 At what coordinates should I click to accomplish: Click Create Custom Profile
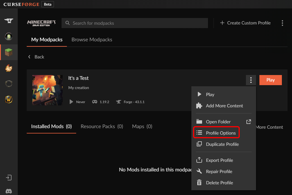[245, 23]
